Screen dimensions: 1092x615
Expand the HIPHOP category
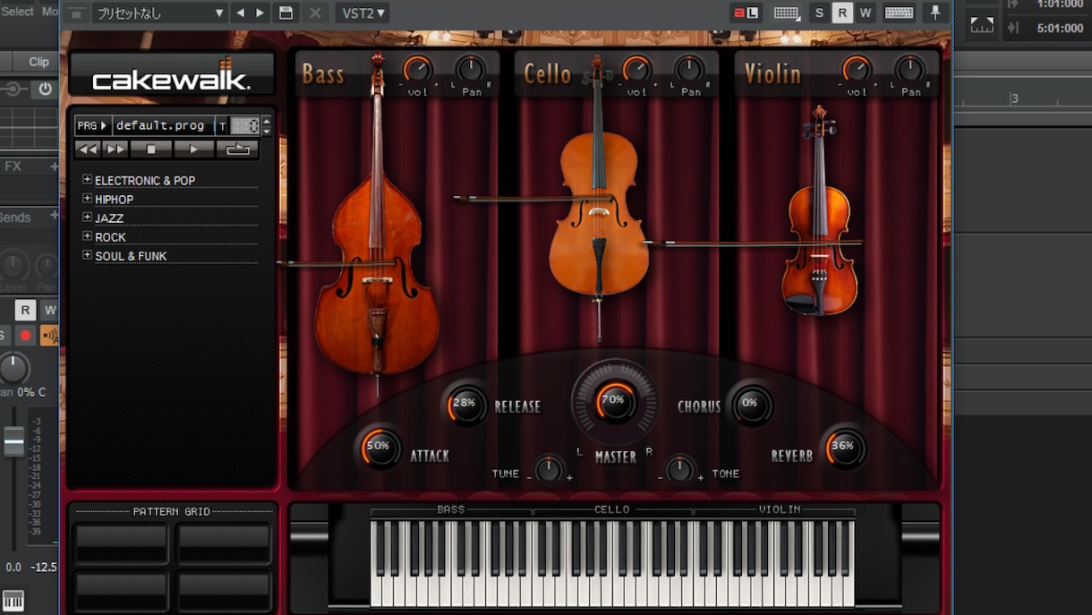click(87, 198)
